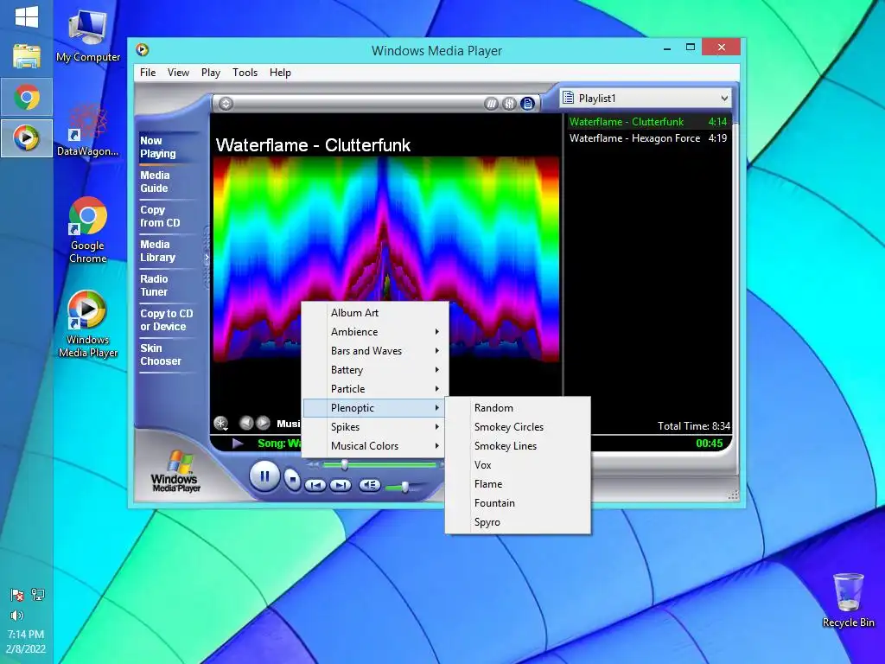This screenshot has width=885, height=664.
Task: Choose Random Plenoptic preset
Action: pos(518,408)
